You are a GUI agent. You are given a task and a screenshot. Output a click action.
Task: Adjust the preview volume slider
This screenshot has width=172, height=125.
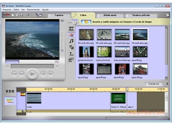click(x=62, y=51)
